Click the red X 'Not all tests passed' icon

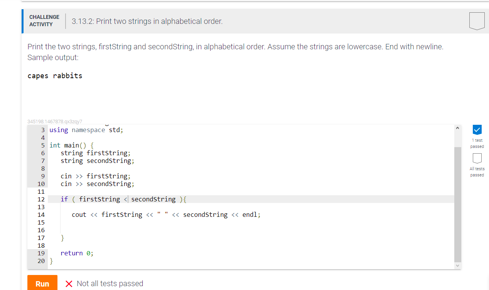[x=69, y=284]
